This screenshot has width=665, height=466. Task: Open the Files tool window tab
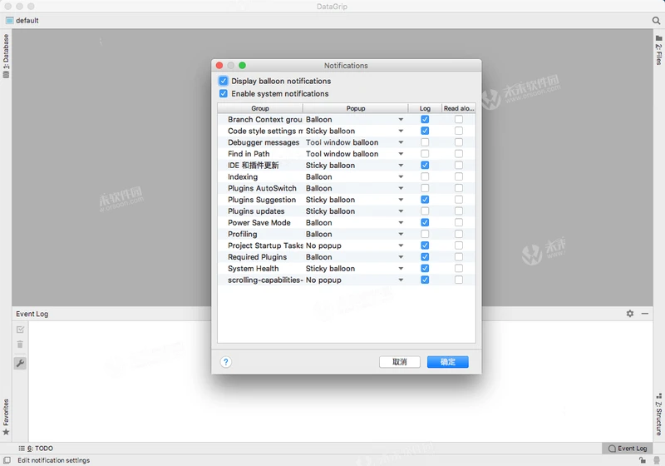(658, 50)
